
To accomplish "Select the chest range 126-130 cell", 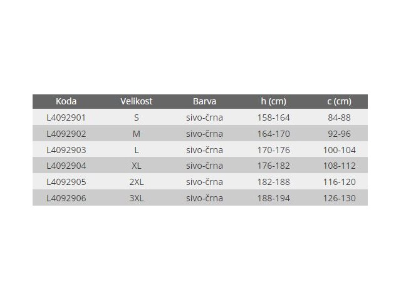I will point(340,198).
